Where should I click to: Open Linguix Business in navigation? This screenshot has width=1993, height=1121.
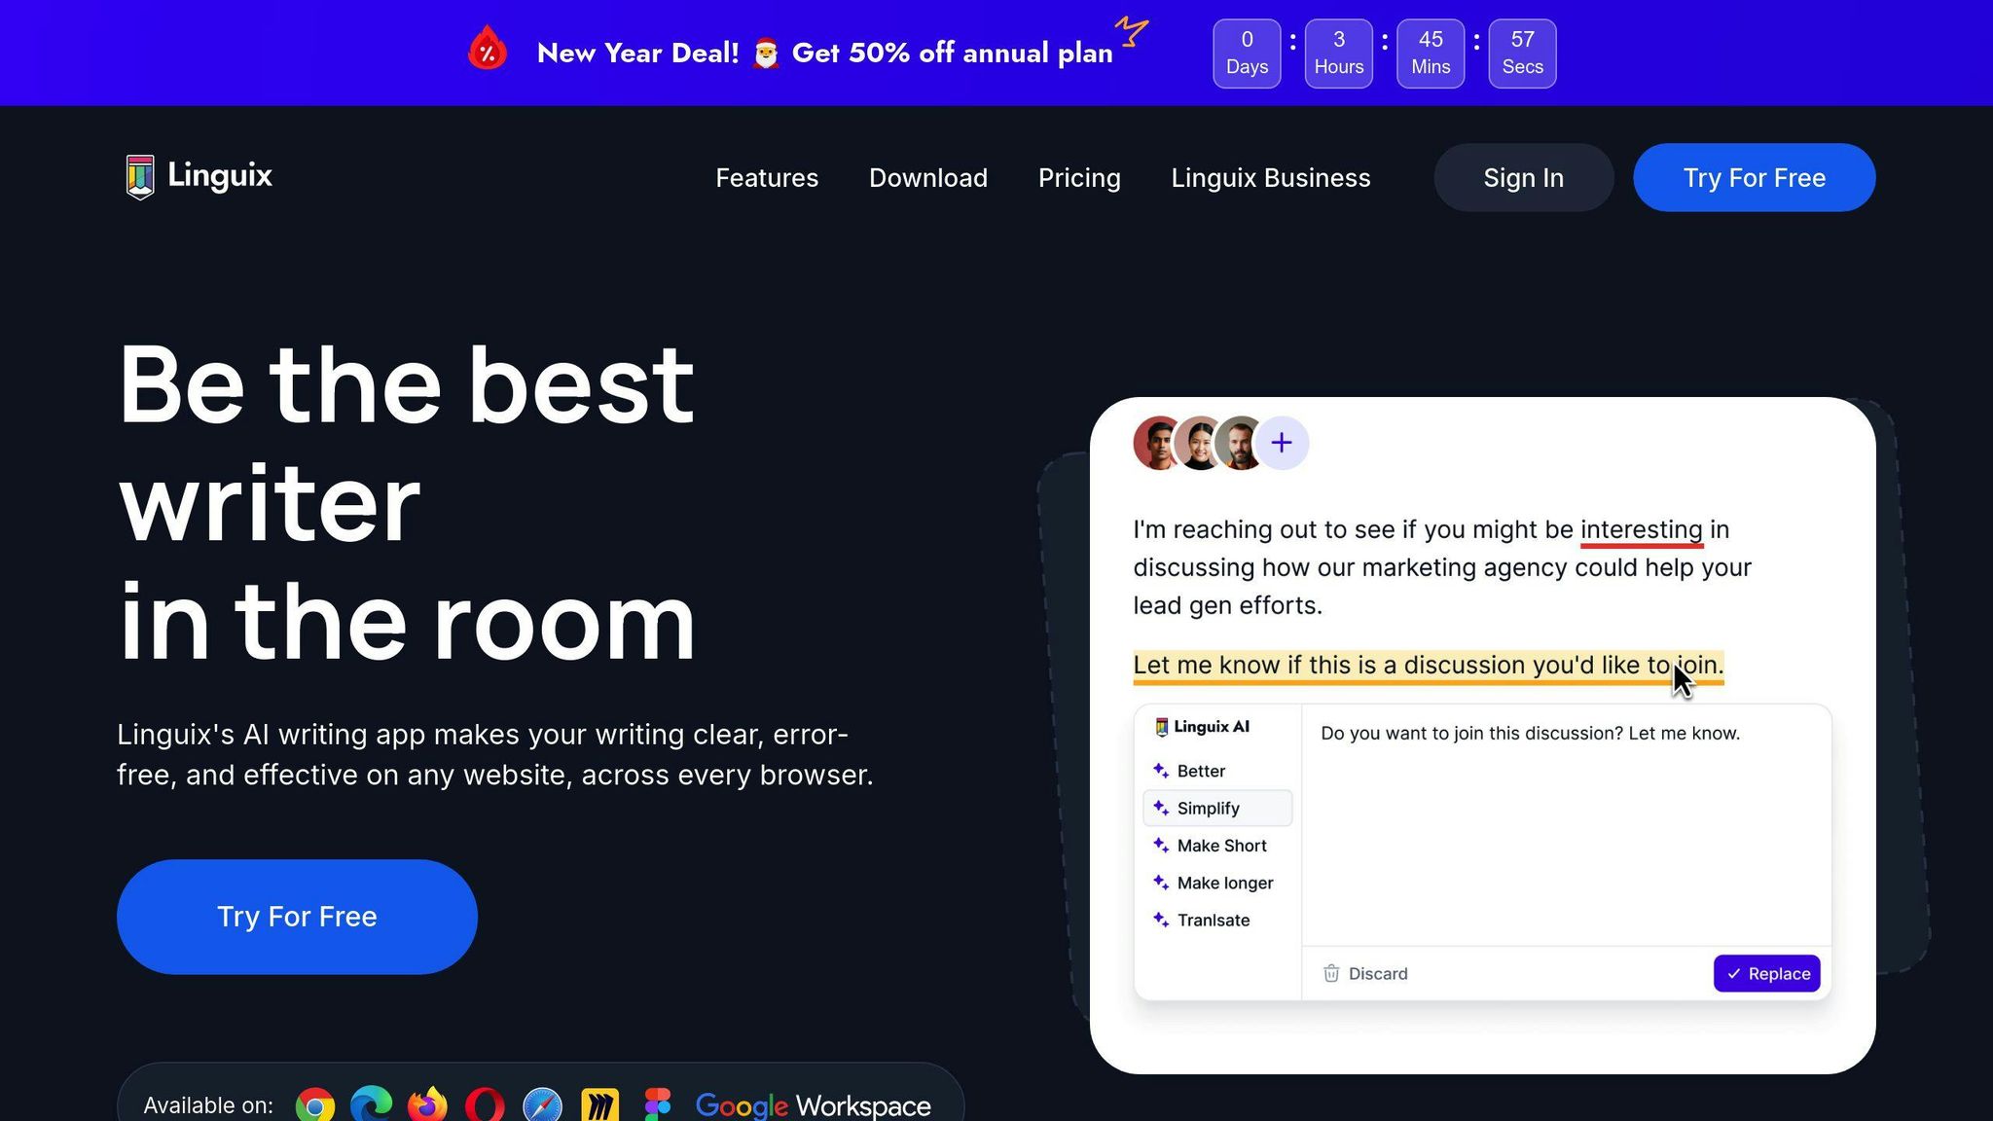pyautogui.click(x=1270, y=178)
